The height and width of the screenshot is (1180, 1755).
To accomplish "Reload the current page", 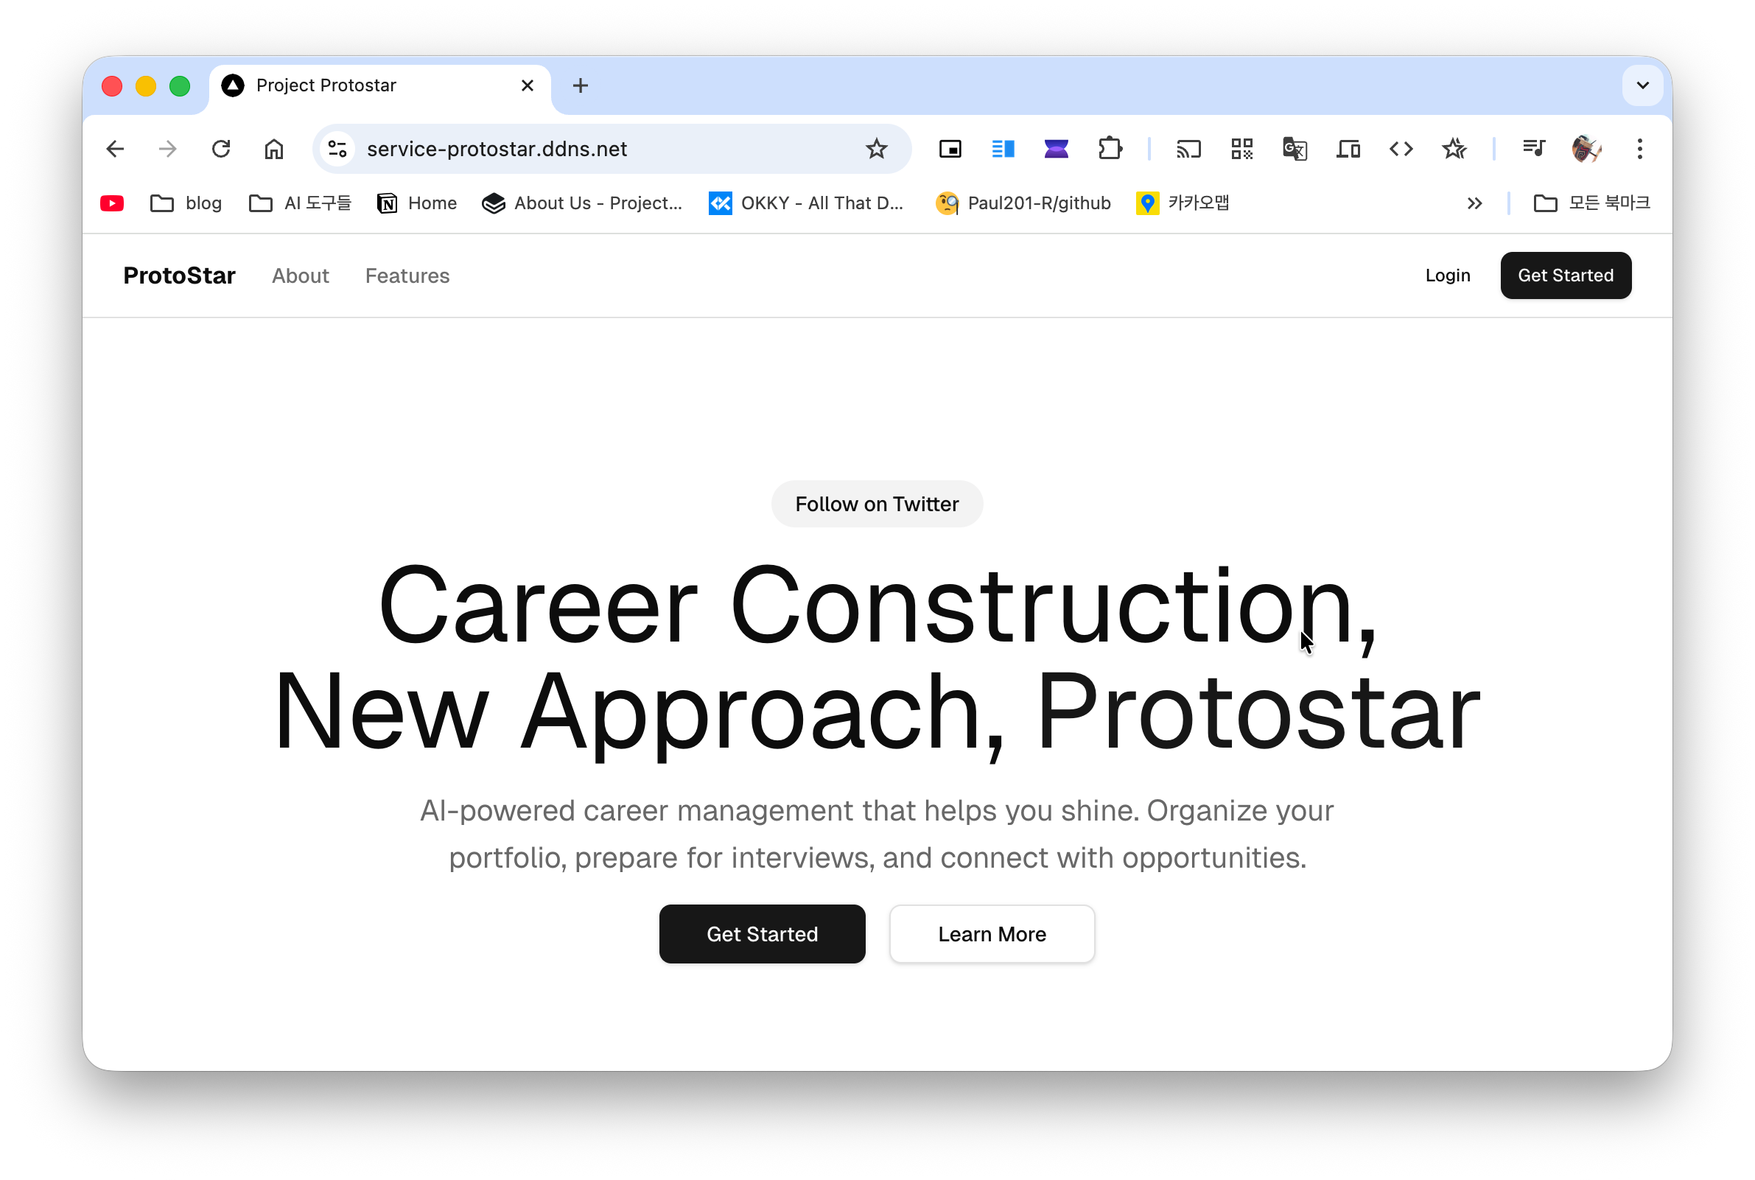I will [220, 149].
